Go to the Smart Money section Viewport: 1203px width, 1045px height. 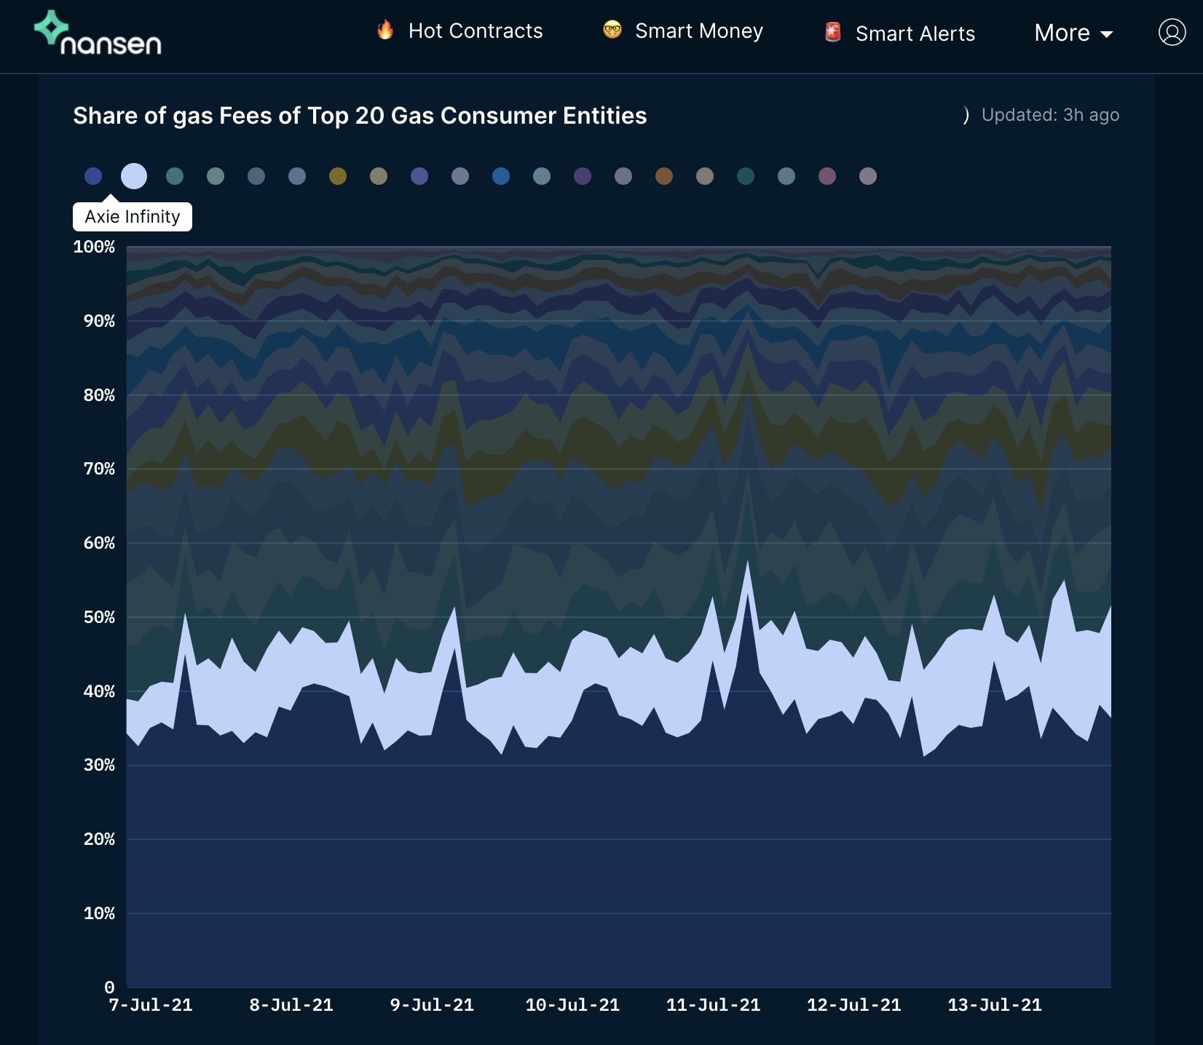pyautogui.click(x=699, y=31)
